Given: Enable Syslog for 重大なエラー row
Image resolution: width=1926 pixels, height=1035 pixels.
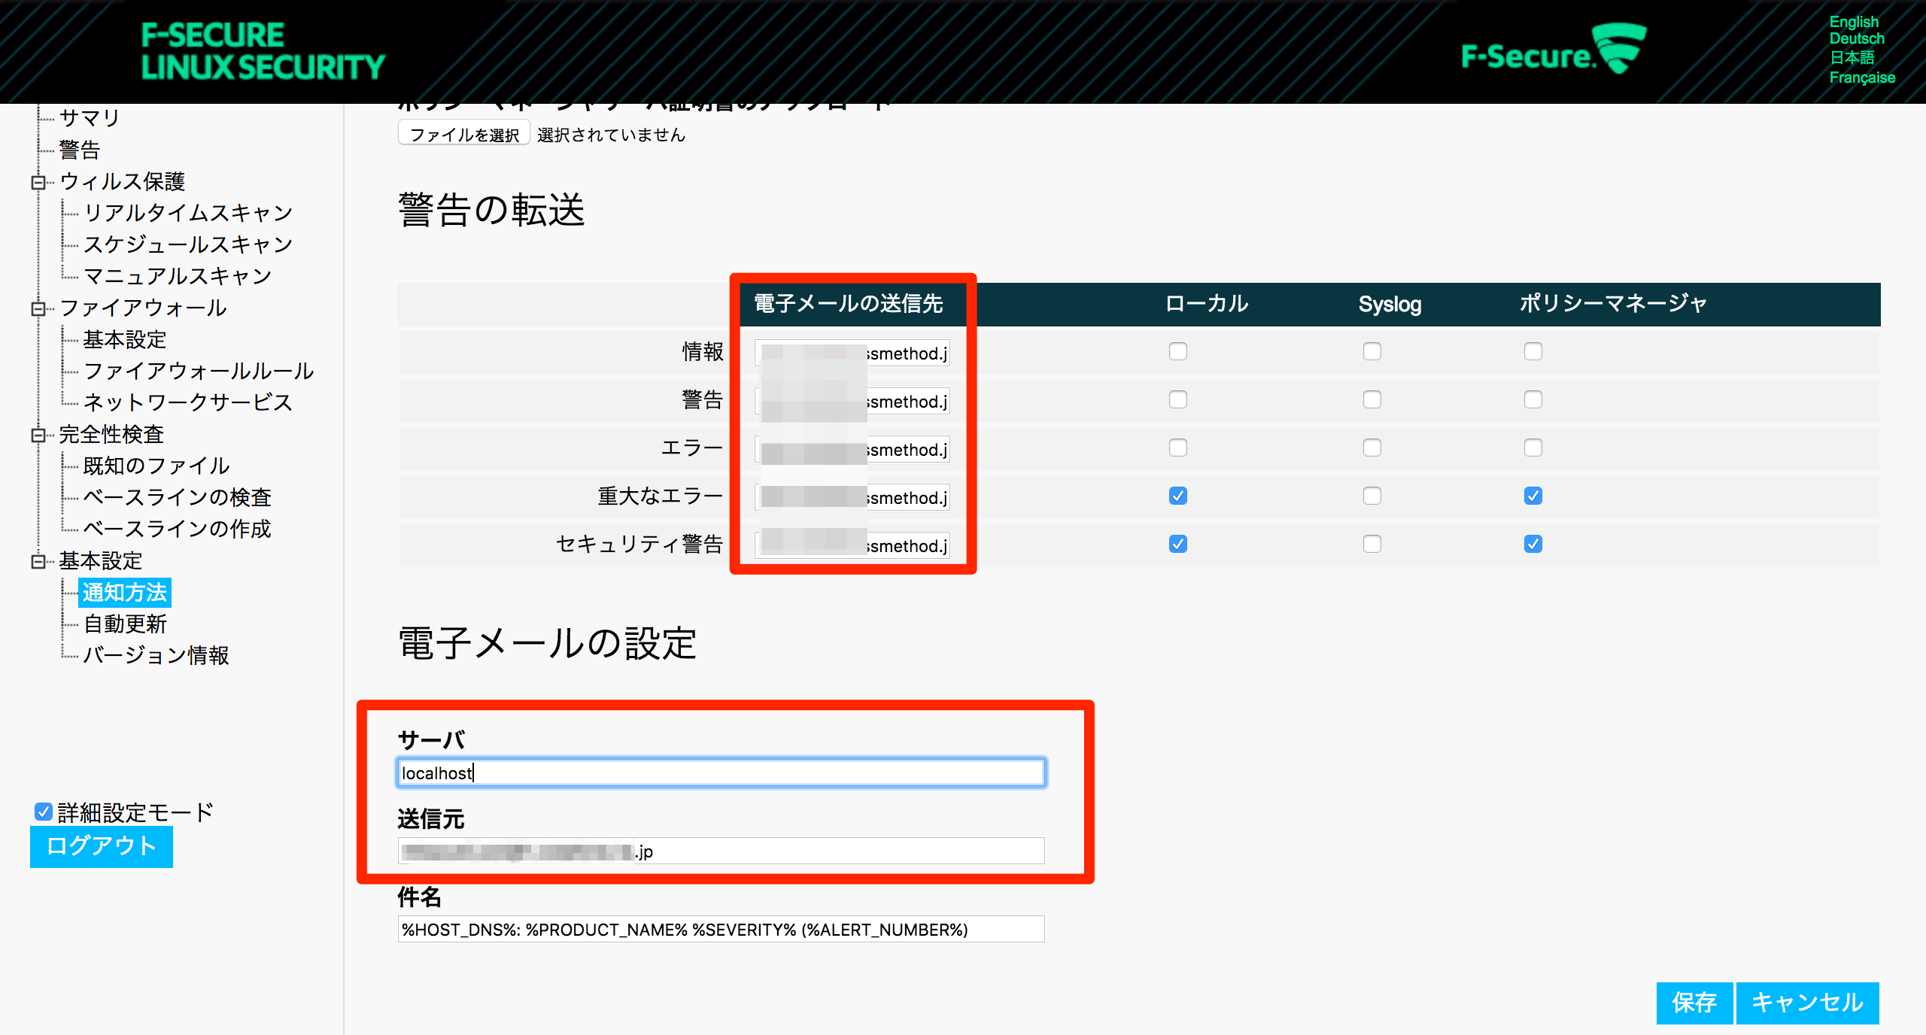Looking at the screenshot, I should 1372,496.
